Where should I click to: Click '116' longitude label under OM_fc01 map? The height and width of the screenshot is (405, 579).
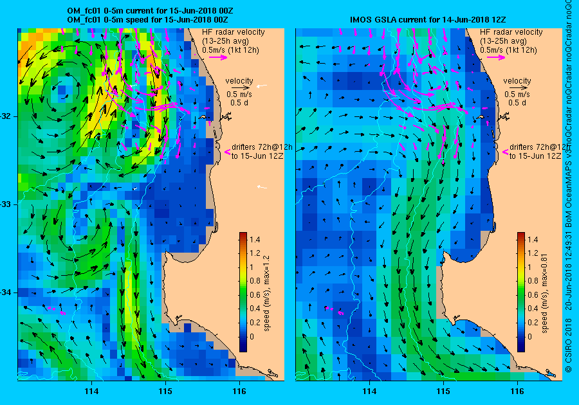pyautogui.click(x=239, y=392)
